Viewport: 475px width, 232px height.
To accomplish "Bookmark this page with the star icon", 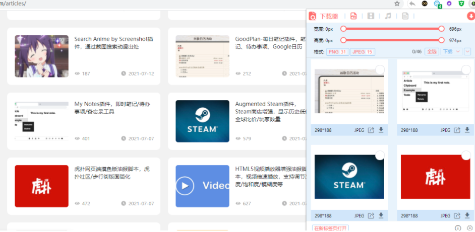I will (397, 4).
